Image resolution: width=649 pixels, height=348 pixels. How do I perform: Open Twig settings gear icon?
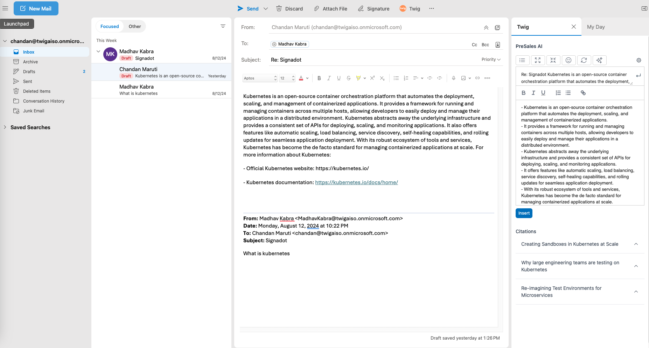click(639, 60)
